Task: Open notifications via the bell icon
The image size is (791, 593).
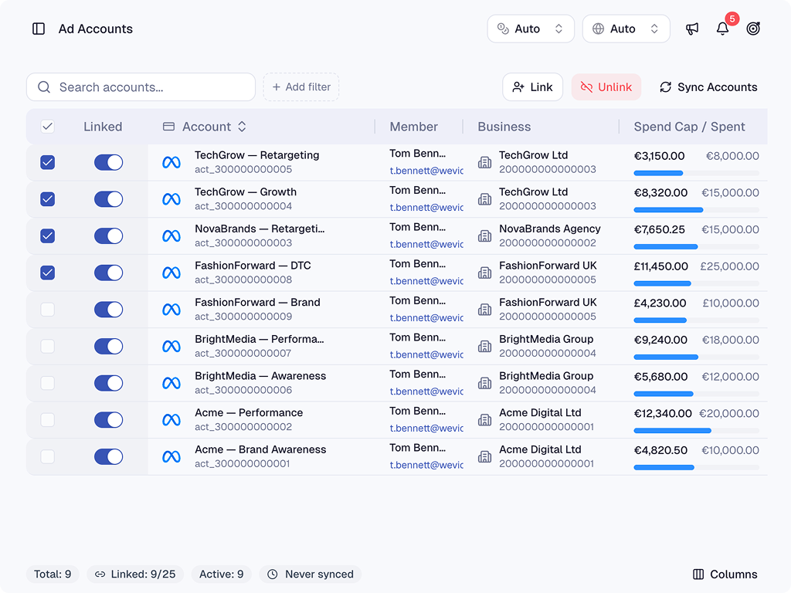Action: coord(722,29)
